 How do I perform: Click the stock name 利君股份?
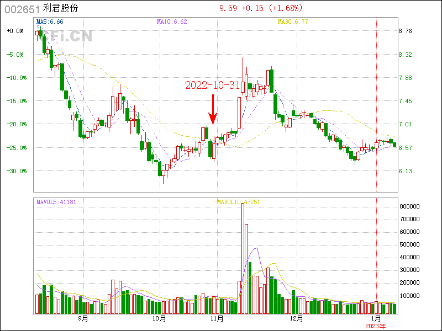(61, 8)
